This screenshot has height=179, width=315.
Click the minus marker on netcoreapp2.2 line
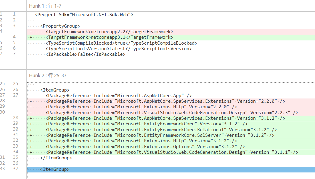31,32
